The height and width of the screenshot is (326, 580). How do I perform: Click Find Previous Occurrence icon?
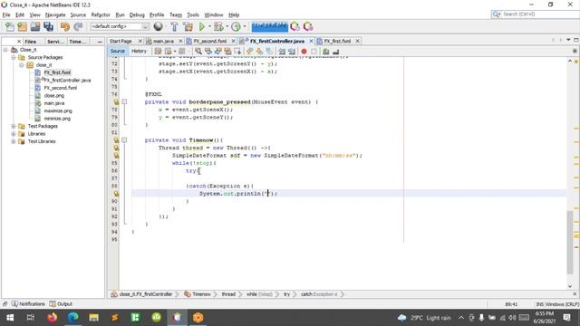click(x=208, y=52)
